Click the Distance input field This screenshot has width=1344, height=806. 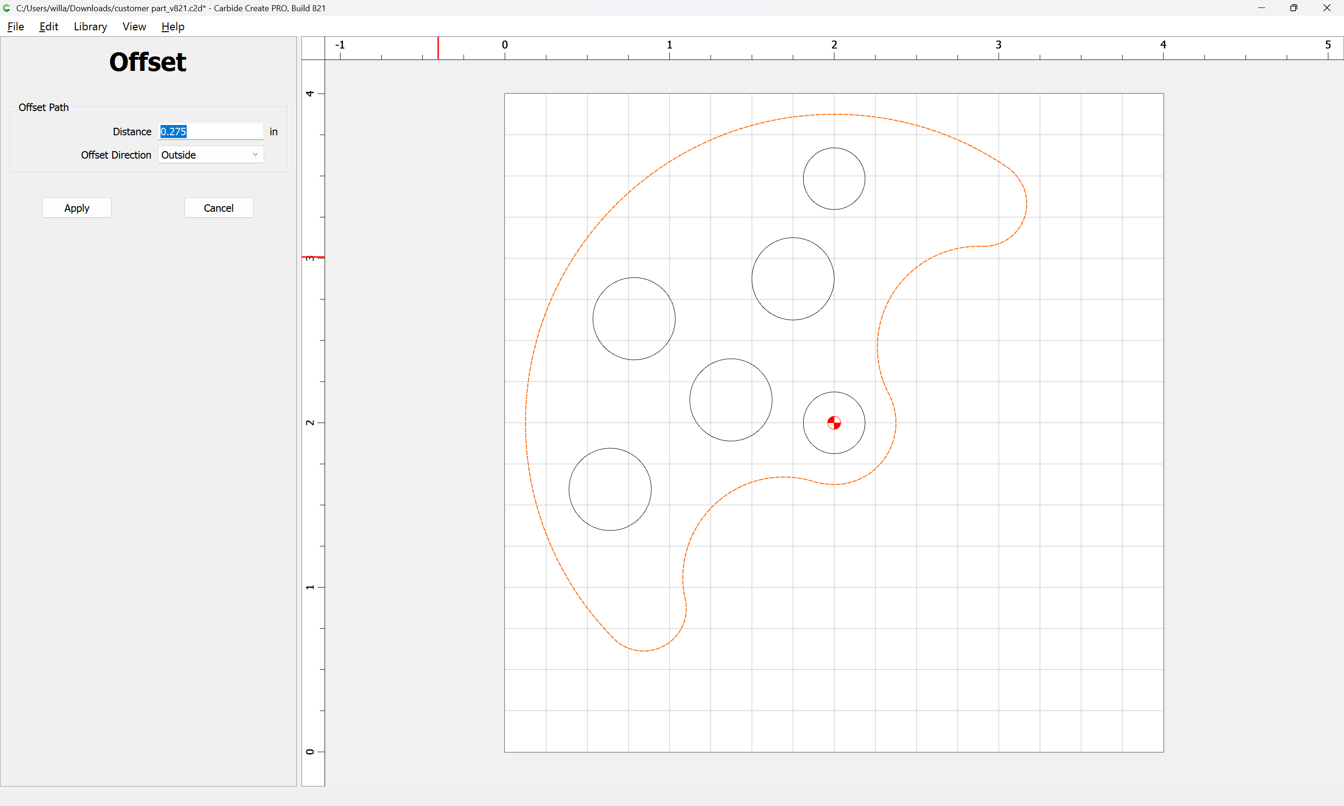tap(210, 132)
